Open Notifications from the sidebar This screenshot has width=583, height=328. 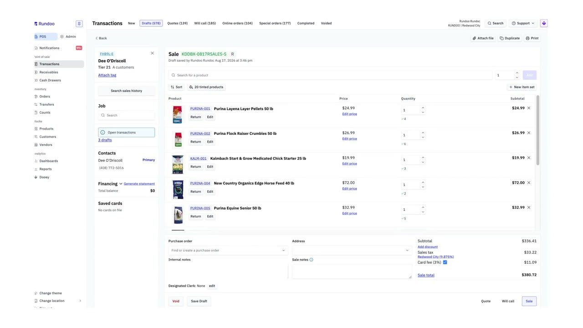[x=49, y=48]
